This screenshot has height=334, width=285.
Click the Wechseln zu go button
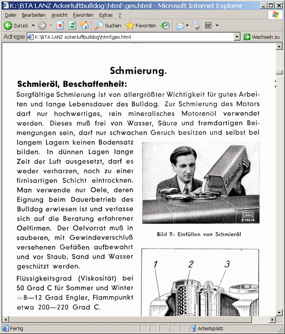pyautogui.click(x=261, y=37)
